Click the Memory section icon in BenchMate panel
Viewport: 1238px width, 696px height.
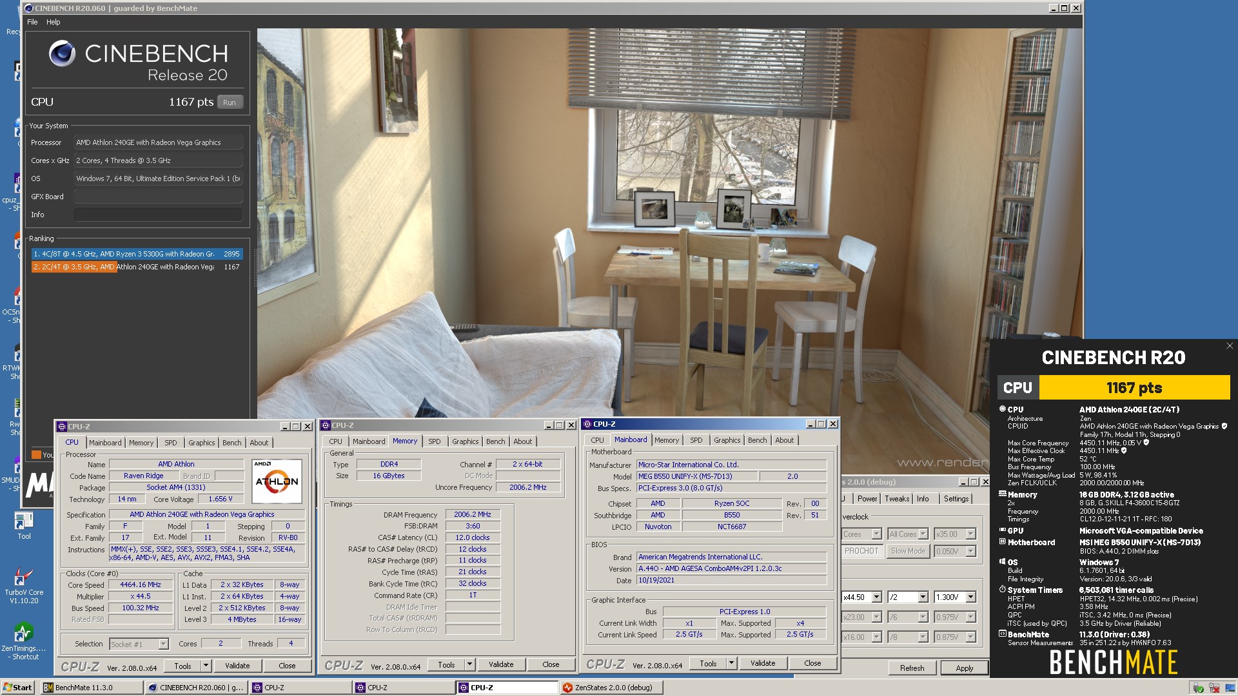point(1003,494)
